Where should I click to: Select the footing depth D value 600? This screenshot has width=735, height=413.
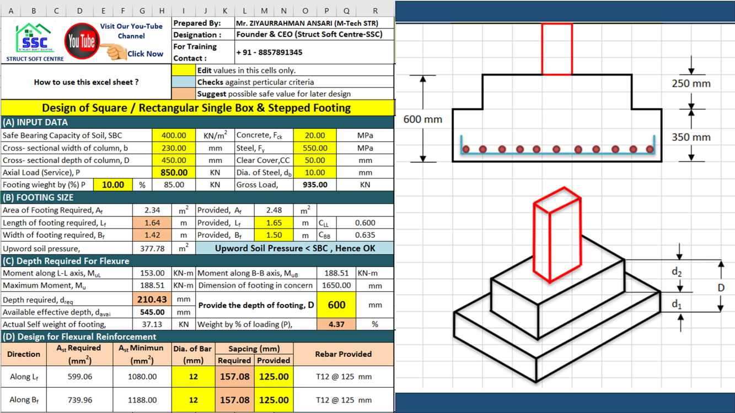pyautogui.click(x=336, y=305)
